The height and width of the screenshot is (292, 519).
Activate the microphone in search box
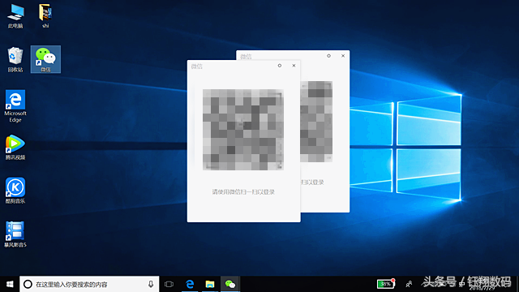point(151,284)
